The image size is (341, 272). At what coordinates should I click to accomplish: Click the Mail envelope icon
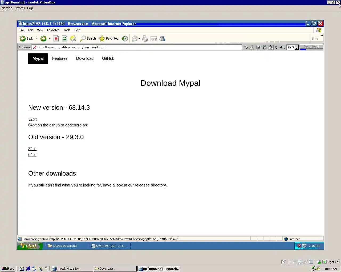(x=135, y=39)
